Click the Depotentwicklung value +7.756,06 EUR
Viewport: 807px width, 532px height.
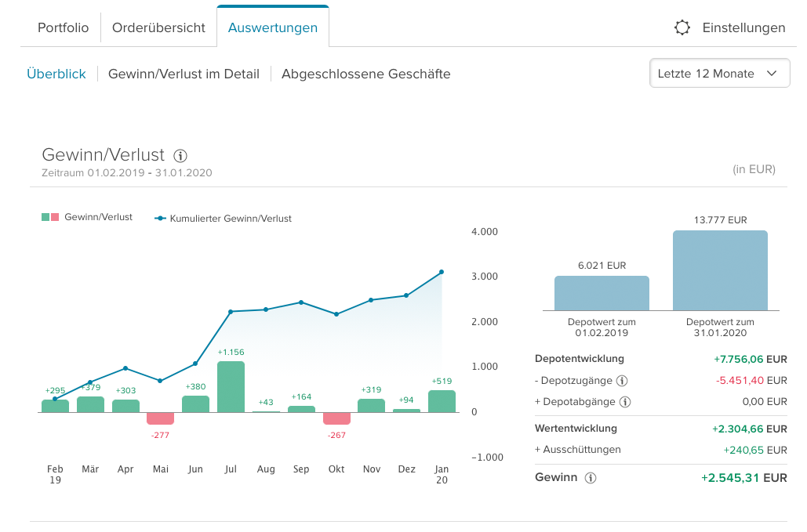(751, 360)
